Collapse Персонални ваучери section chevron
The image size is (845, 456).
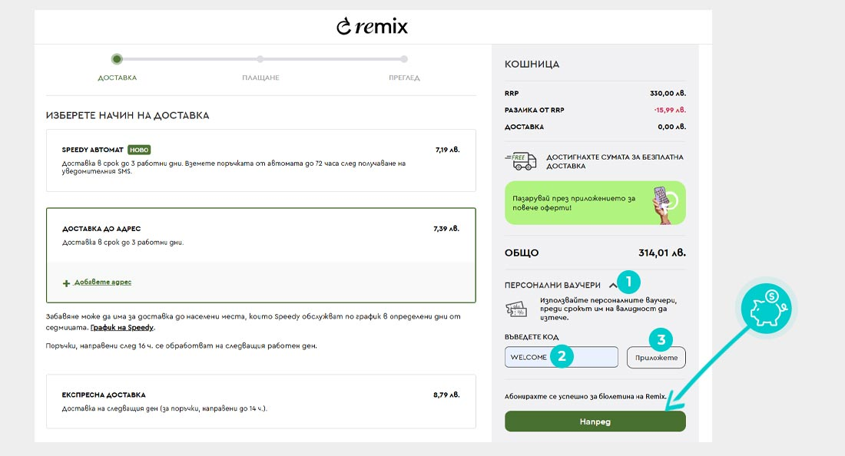pos(613,286)
